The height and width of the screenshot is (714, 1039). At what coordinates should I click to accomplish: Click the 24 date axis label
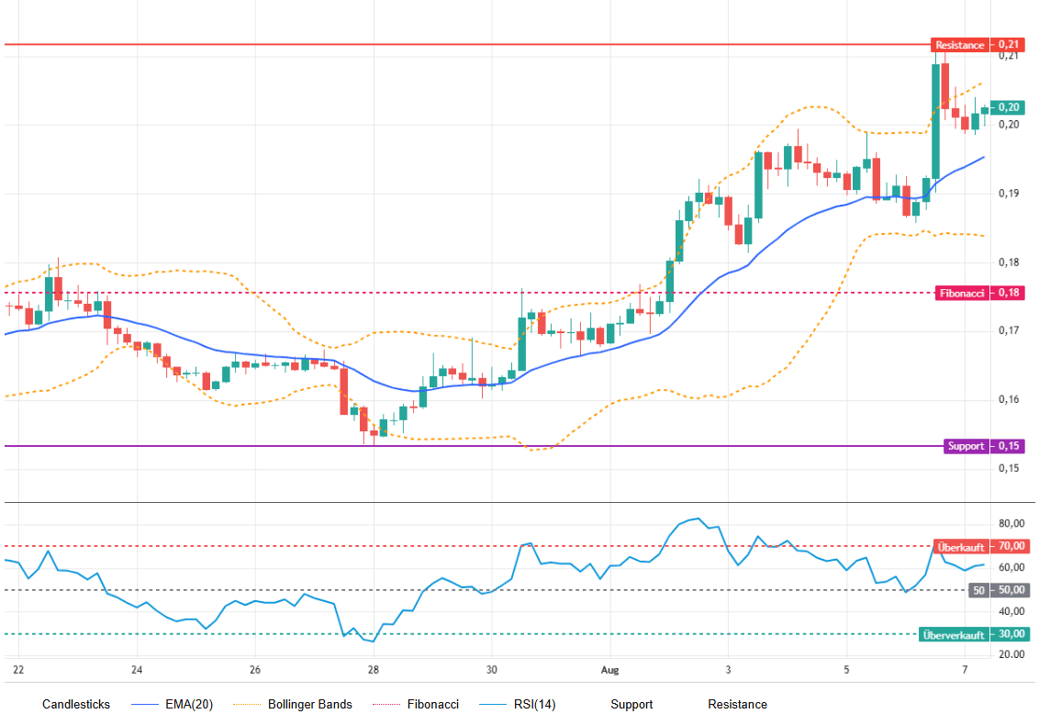coord(137,670)
